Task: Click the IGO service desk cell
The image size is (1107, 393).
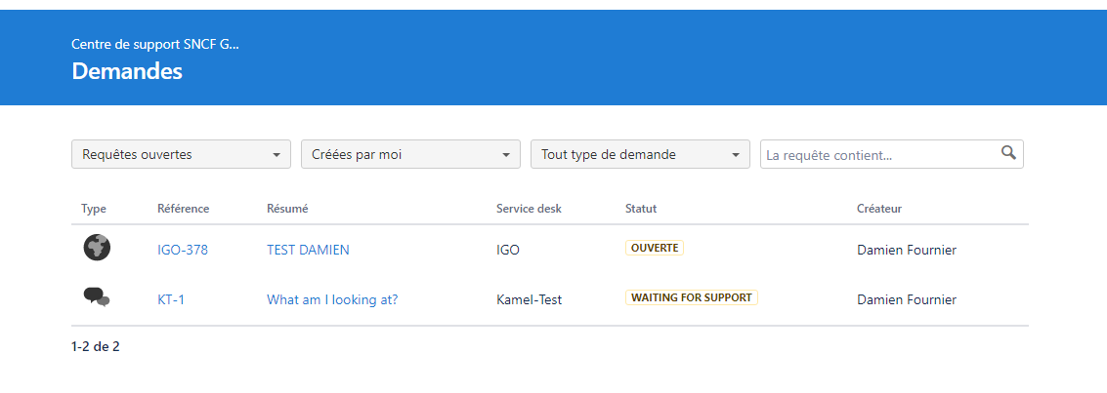Action: click(508, 250)
